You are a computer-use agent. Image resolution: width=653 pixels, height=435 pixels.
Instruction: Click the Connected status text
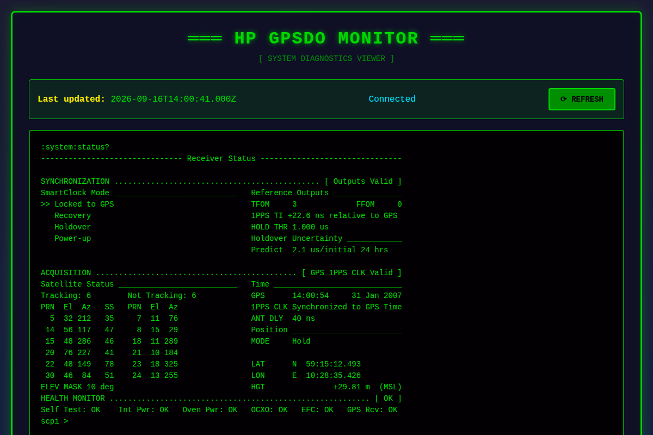tap(392, 100)
